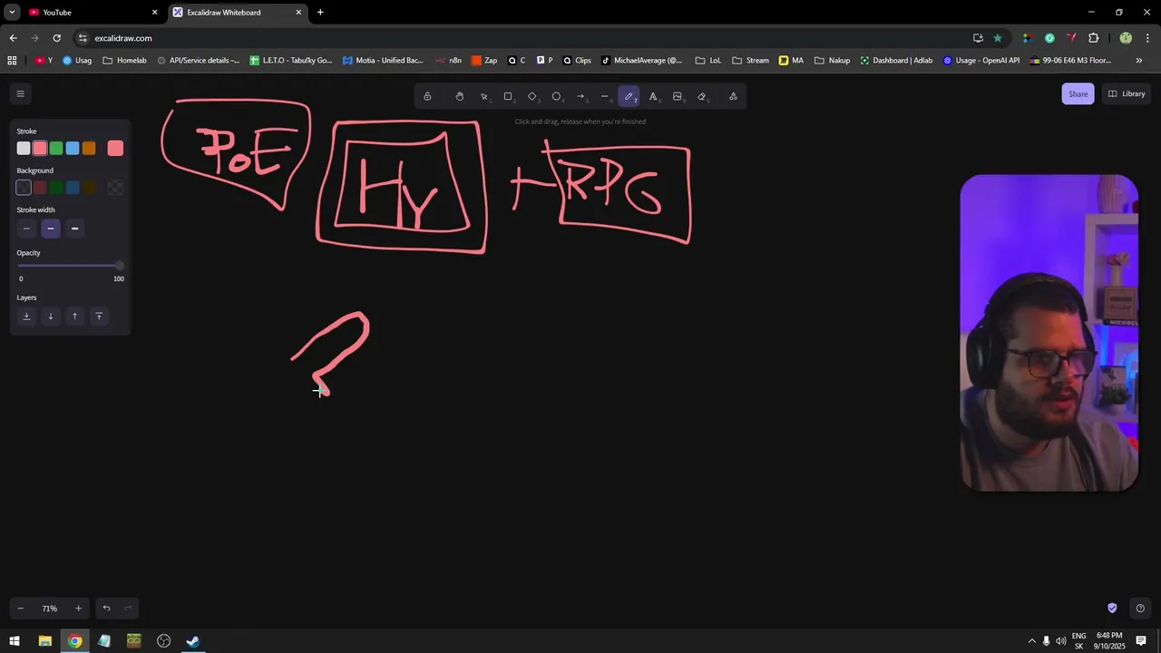The image size is (1161, 653).
Task: Click the Share button
Action: tap(1078, 93)
